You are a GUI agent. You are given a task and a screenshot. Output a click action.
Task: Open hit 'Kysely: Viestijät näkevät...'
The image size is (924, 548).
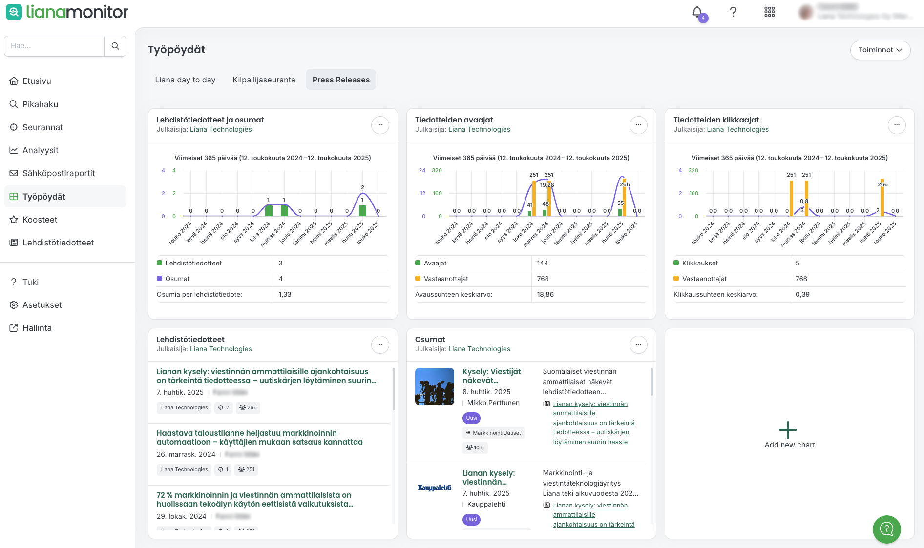[491, 376]
